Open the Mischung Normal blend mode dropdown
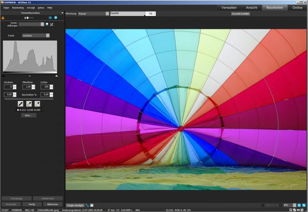 point(107,14)
